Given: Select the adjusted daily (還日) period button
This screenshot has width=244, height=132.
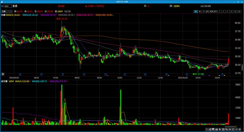Looking at the screenshot, I should click(x=208, y=12).
